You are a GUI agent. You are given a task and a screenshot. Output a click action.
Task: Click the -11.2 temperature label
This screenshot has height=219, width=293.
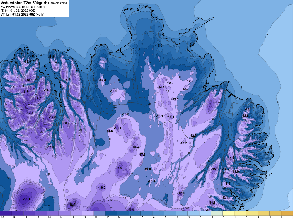coord(34,57)
